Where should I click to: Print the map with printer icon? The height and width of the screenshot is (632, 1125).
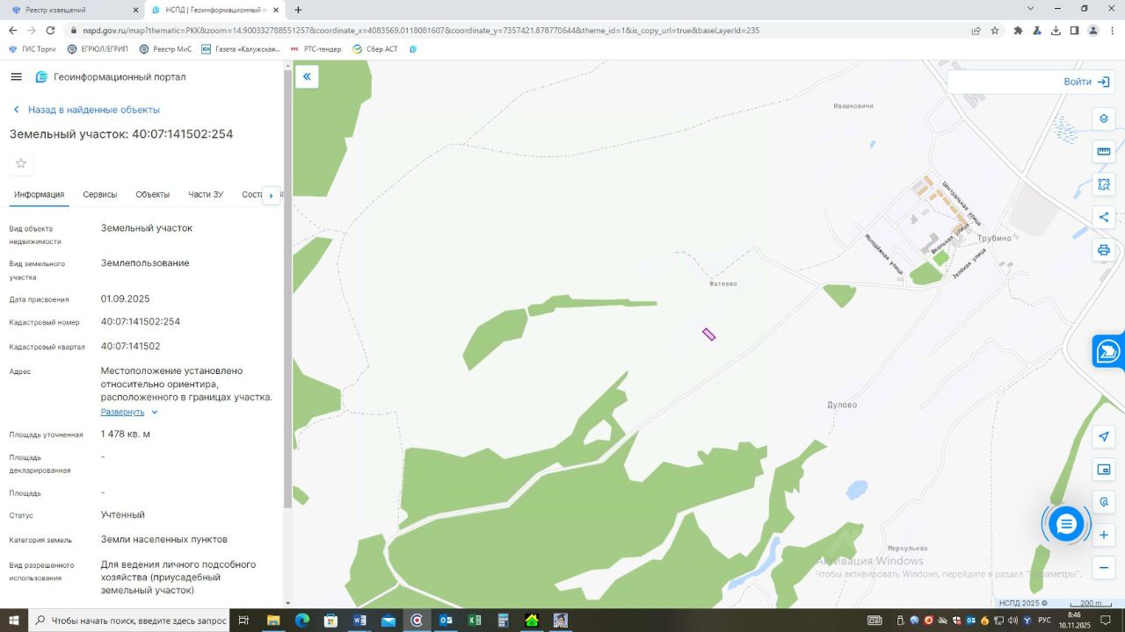click(1104, 250)
